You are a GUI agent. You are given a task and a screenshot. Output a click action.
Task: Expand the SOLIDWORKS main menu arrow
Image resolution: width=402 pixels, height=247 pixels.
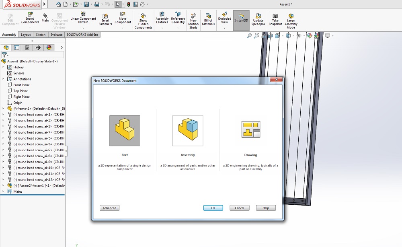click(x=45, y=4)
